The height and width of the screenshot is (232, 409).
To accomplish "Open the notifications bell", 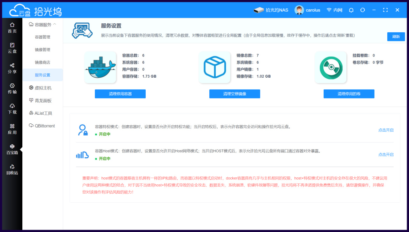I will (x=351, y=10).
